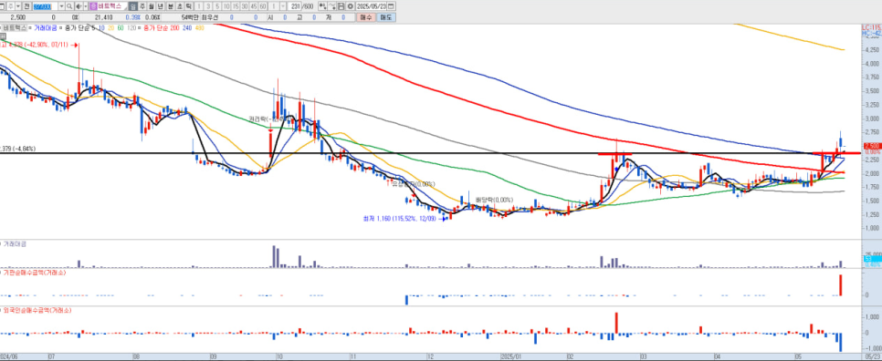Switch to the 주 weekly chart period
Image resolution: width=882 pixels, height=361 pixels.
pos(142,6)
